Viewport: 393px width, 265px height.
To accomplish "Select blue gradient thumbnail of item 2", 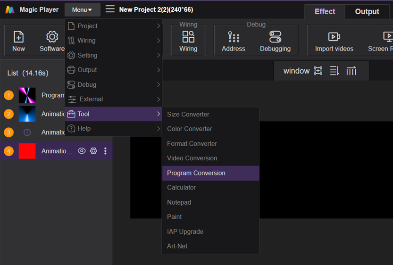I will 27,114.
